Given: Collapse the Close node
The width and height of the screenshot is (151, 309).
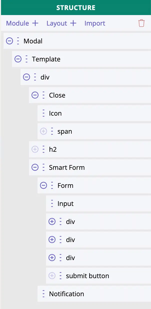Looking at the screenshot, I should pos(35,95).
